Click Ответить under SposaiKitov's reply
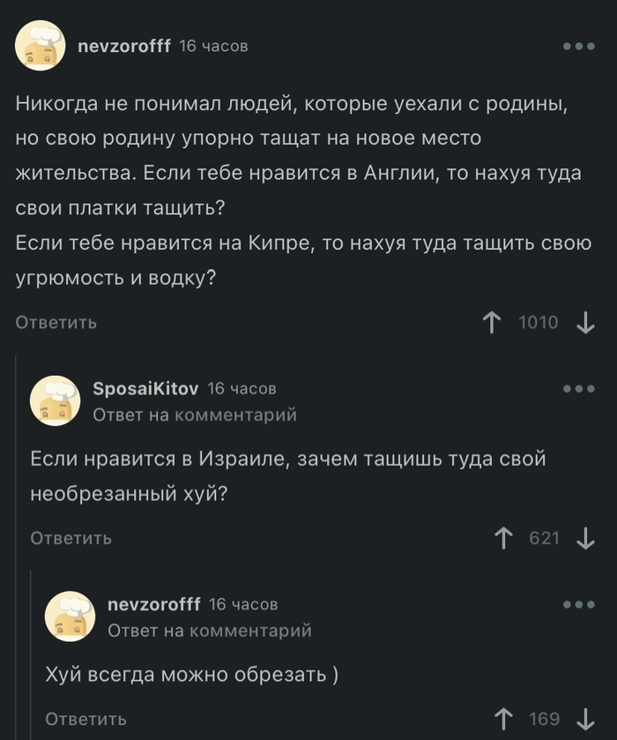The height and width of the screenshot is (740, 617). (x=69, y=538)
